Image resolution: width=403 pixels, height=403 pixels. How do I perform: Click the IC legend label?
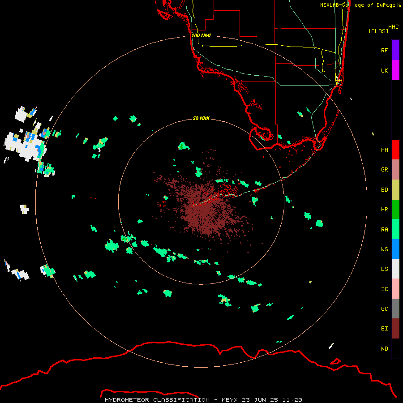pos(384,289)
